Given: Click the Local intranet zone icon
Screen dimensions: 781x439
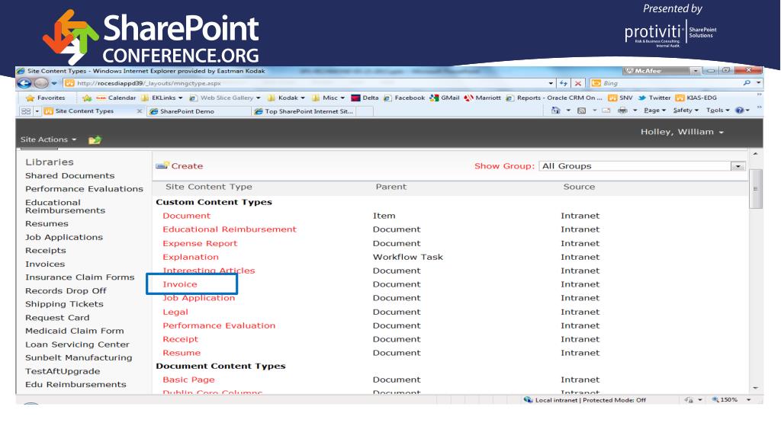Looking at the screenshot, I should pos(528,399).
